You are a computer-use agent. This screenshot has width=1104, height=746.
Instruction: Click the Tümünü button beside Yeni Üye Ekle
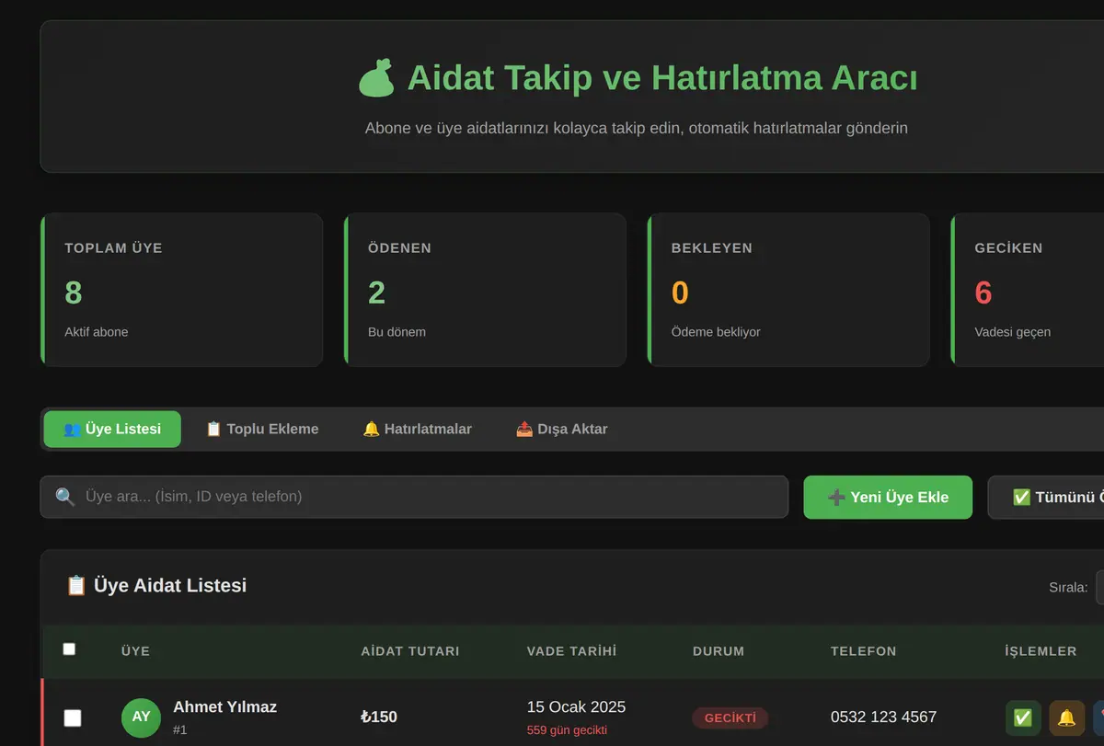(1047, 497)
